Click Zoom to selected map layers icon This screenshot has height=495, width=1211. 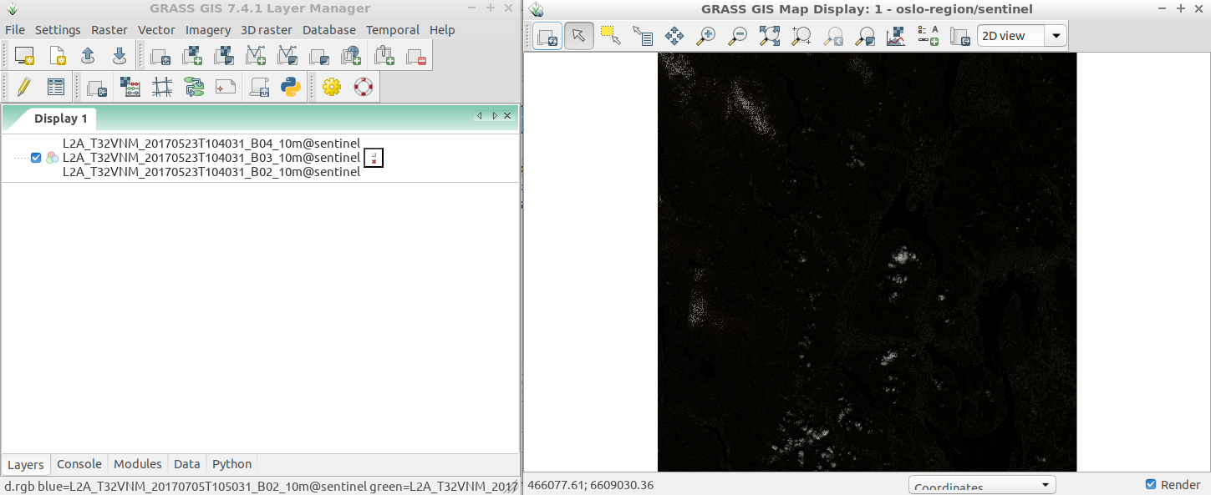click(x=770, y=36)
